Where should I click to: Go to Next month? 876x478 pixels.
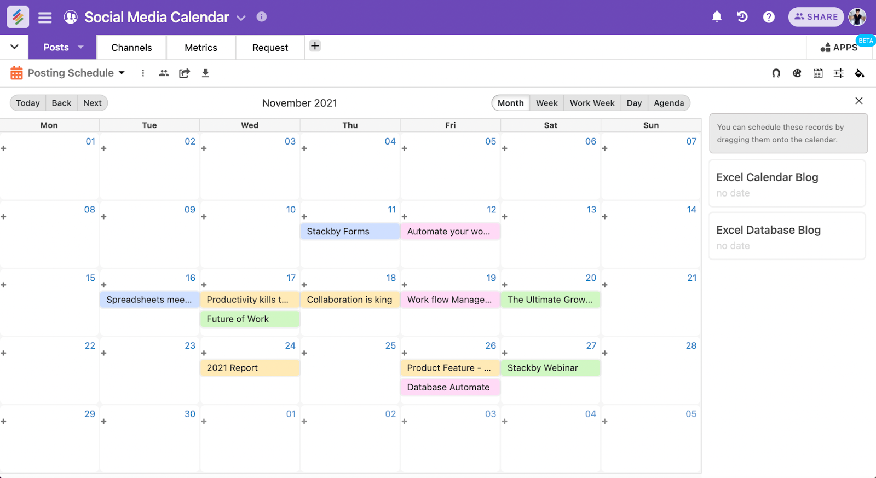coord(93,103)
